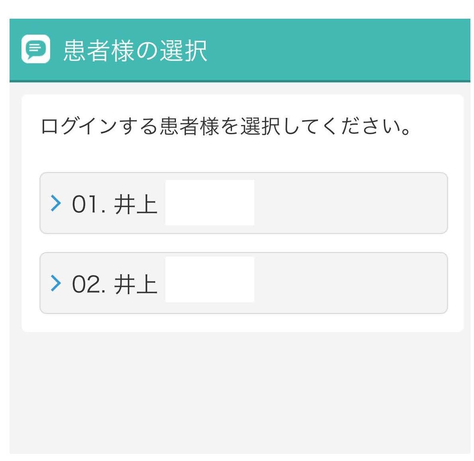The height and width of the screenshot is (461, 474).
Task: Click the number 02 in second row
Action: (85, 285)
